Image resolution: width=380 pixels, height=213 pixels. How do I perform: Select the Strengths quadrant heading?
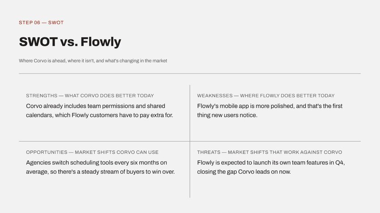pyautogui.click(x=90, y=96)
